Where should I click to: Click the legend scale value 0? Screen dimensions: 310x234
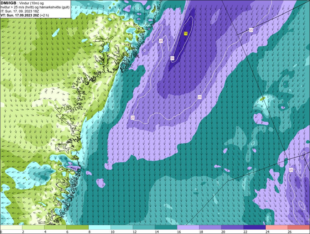coord(1,232)
